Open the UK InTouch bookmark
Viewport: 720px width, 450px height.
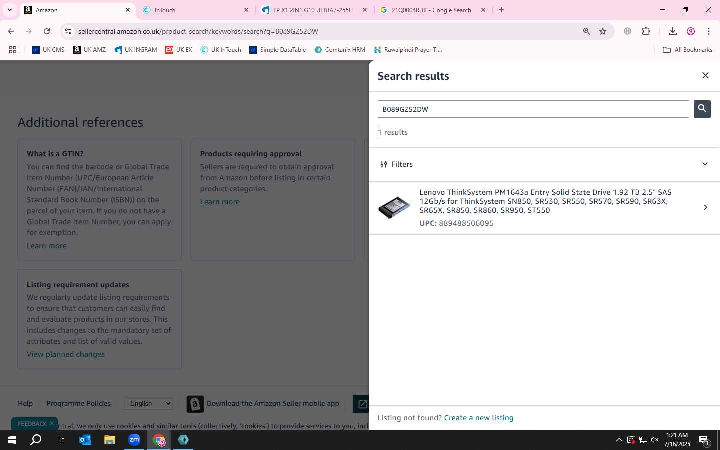[221, 50]
